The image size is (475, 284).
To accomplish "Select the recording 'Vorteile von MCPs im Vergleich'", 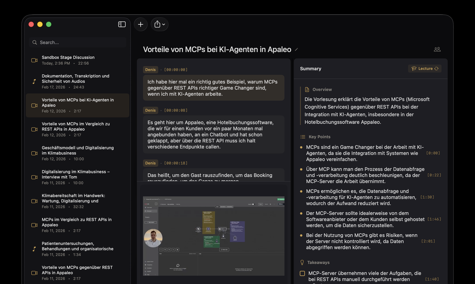I will coord(77,129).
